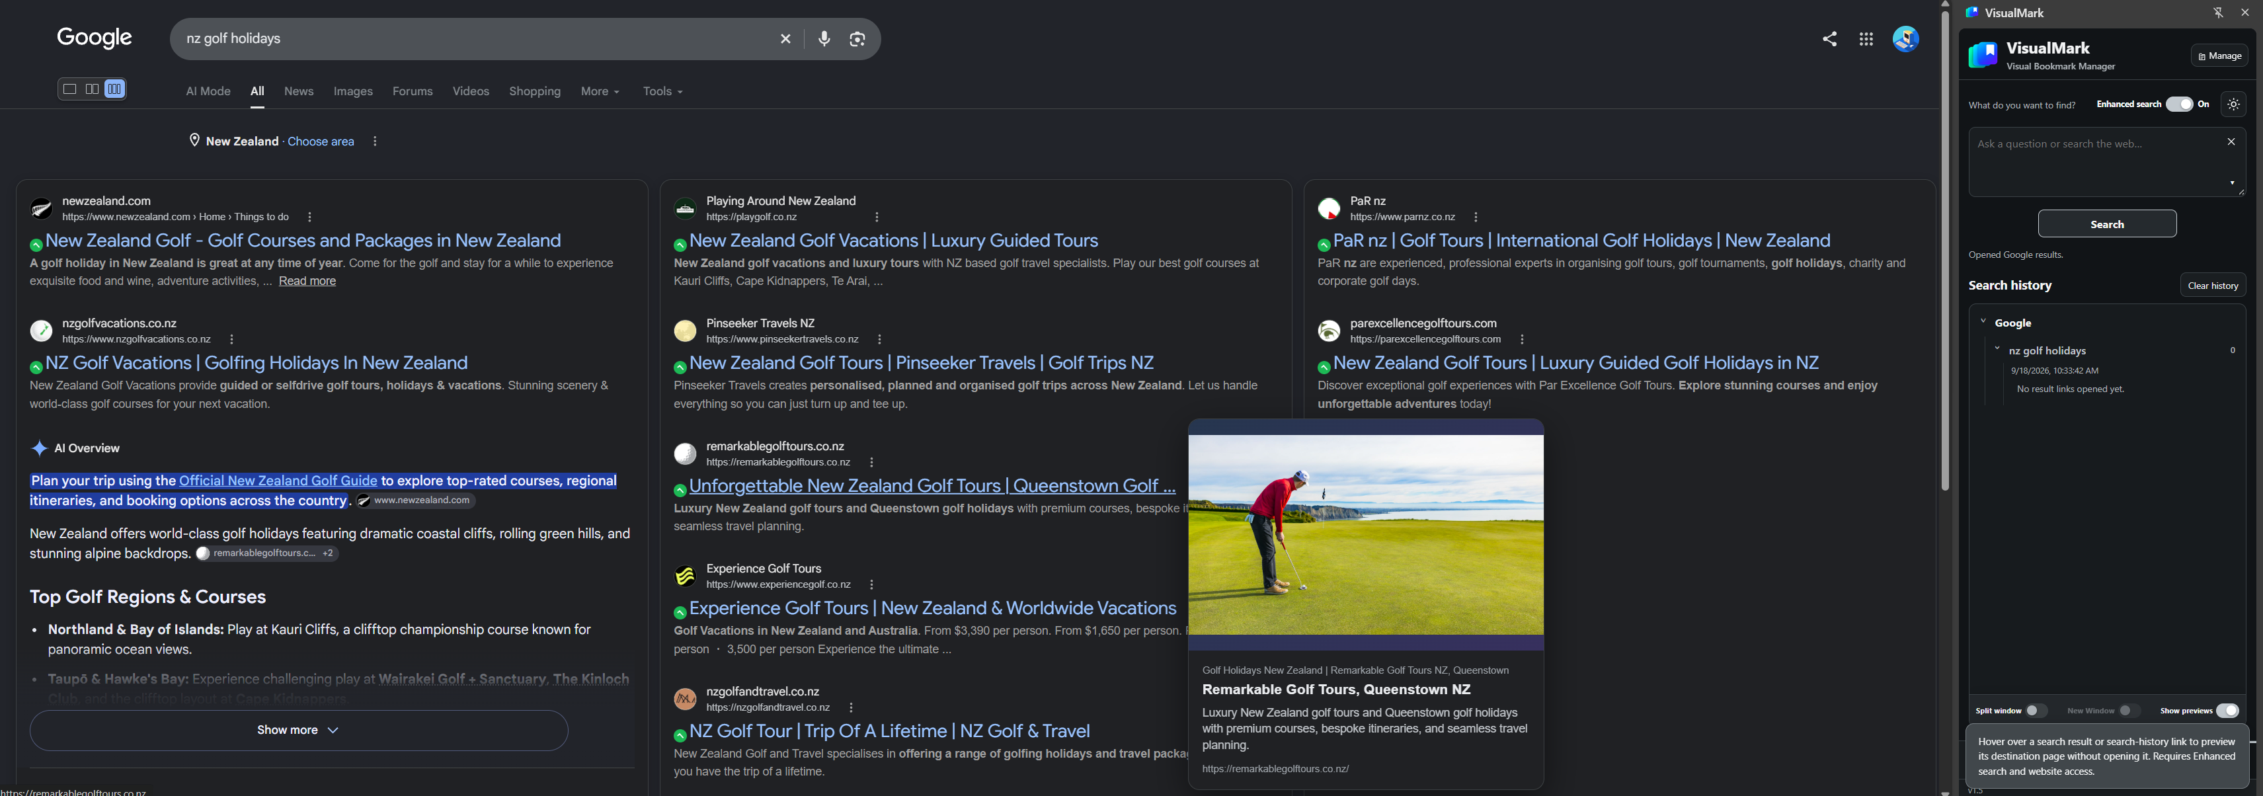Clear the Google search box text
The image size is (2263, 796).
tap(785, 38)
